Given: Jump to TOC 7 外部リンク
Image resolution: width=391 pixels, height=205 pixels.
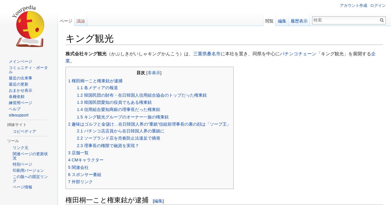Looking at the screenshot, I should (x=80, y=182).
